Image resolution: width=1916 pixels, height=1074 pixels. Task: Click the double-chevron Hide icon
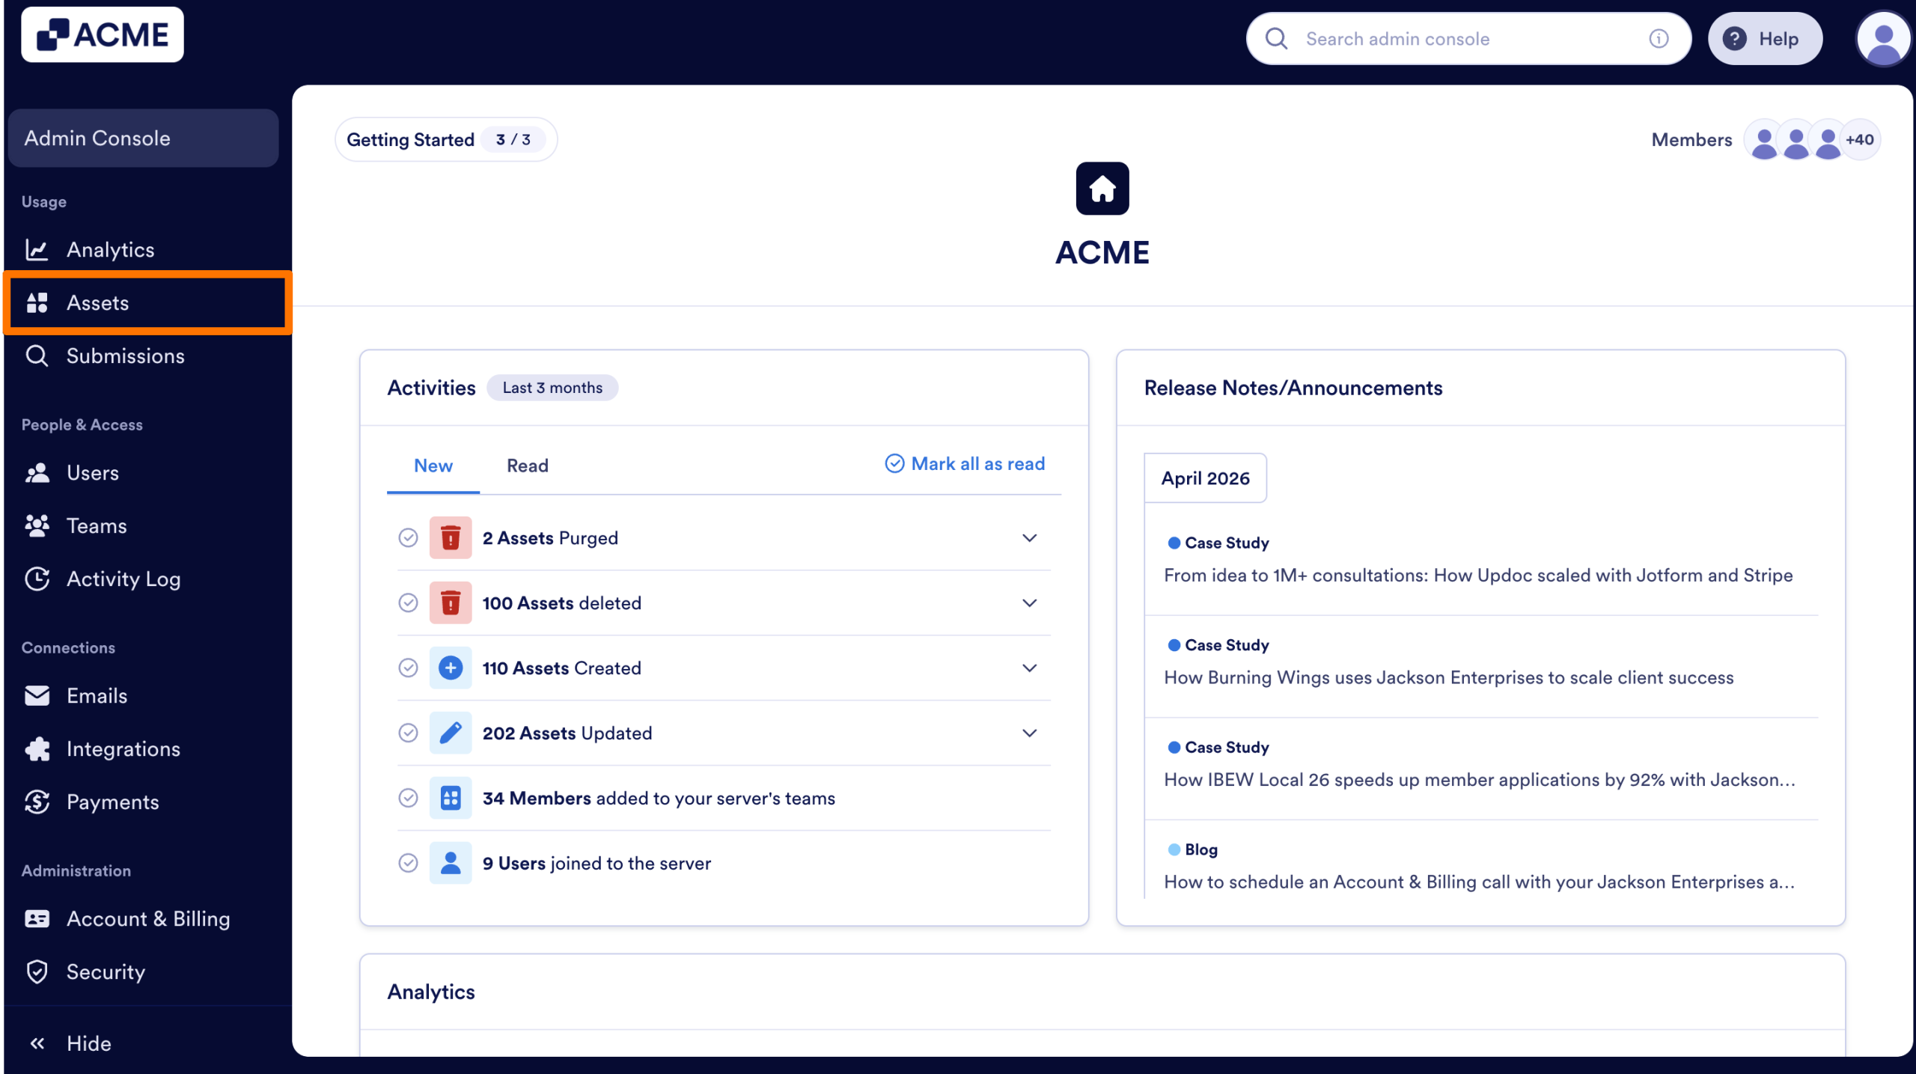[37, 1044]
